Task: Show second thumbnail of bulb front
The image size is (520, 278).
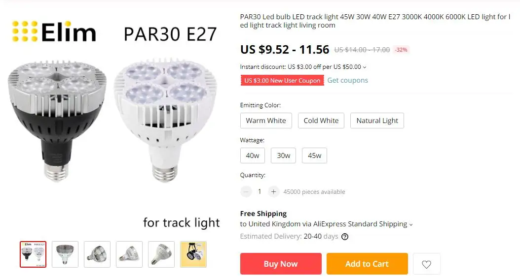Action: coord(65,254)
